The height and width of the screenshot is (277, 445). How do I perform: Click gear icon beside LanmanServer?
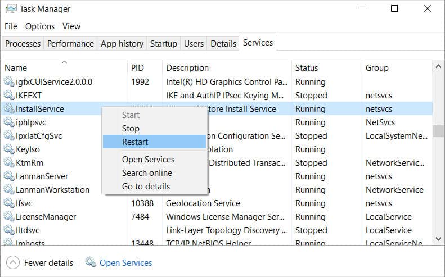pyautogui.click(x=9, y=176)
